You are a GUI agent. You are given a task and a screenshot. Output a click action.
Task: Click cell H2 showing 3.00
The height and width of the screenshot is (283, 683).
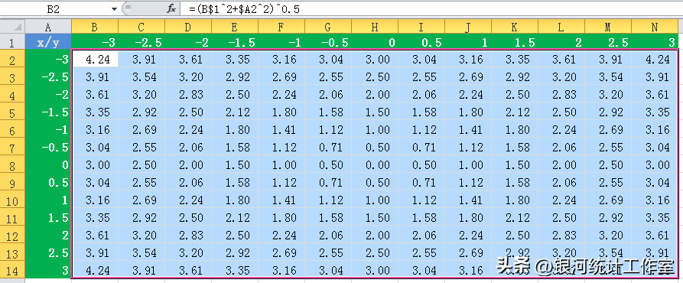(375, 59)
